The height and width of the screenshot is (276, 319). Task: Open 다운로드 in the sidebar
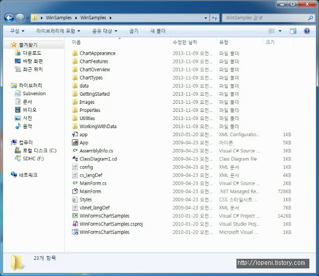[32, 53]
